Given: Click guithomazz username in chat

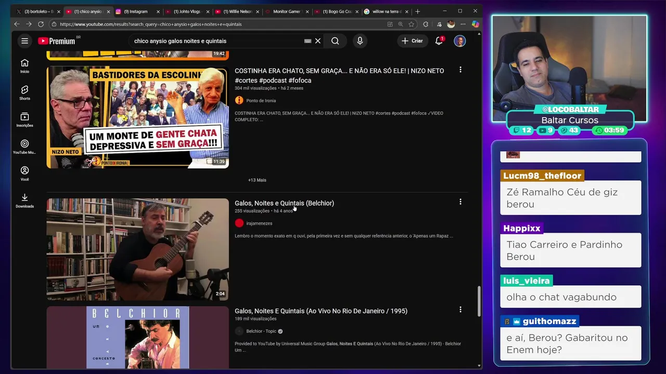Looking at the screenshot, I should [549, 322].
